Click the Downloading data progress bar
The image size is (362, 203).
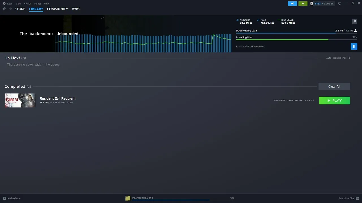pos(297,33)
